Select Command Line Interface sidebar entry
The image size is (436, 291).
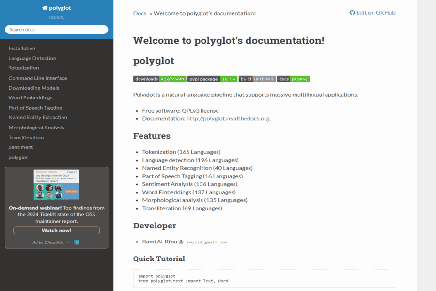click(37, 78)
